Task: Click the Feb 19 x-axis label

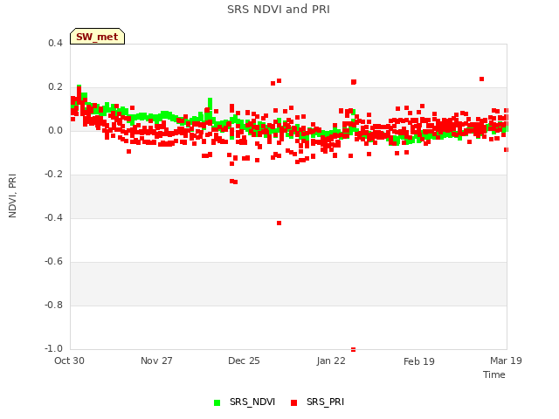Action: tap(419, 361)
